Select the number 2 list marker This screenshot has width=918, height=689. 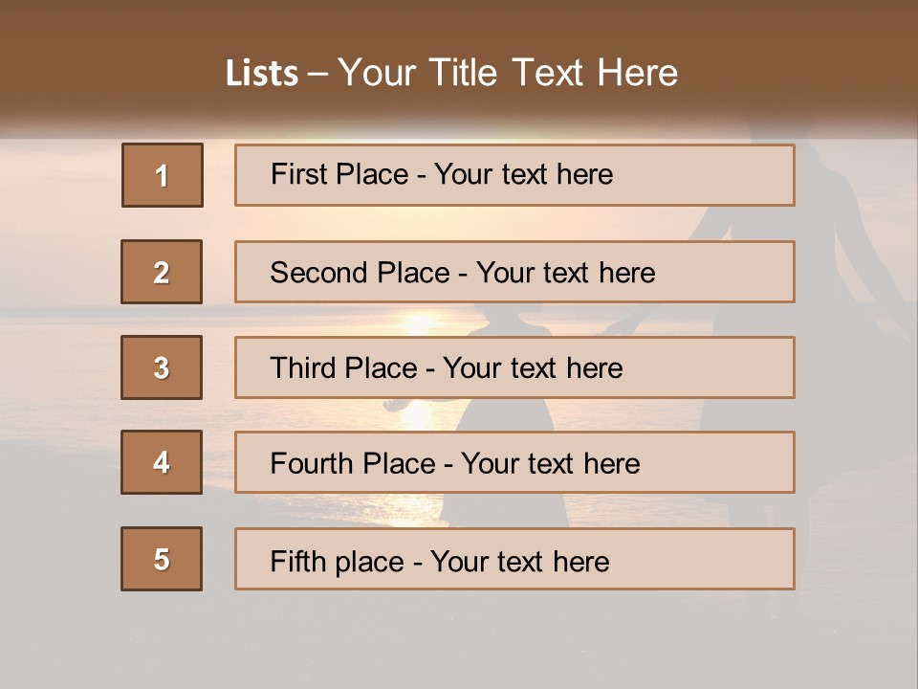click(x=162, y=272)
